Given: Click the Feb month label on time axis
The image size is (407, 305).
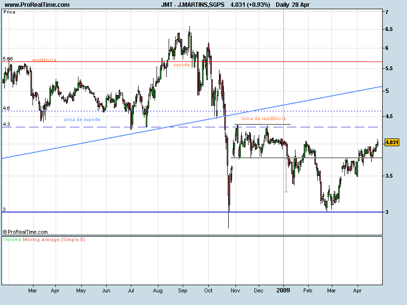Looking at the screenshot, I should tap(308, 290).
